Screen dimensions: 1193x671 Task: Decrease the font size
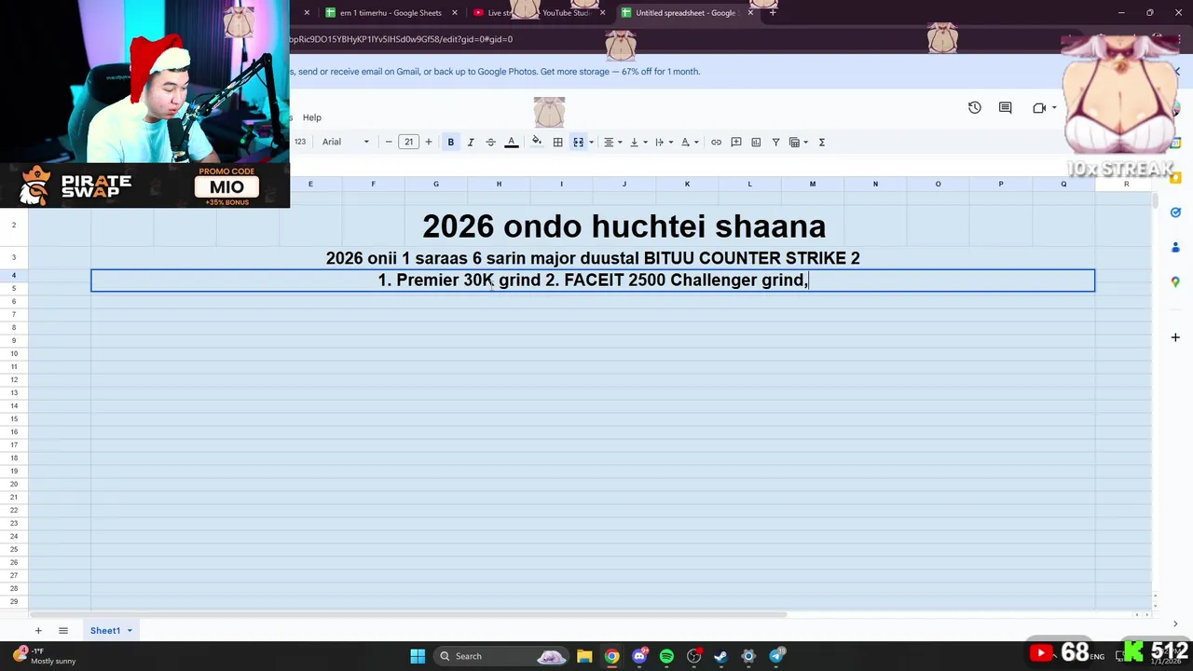point(389,142)
